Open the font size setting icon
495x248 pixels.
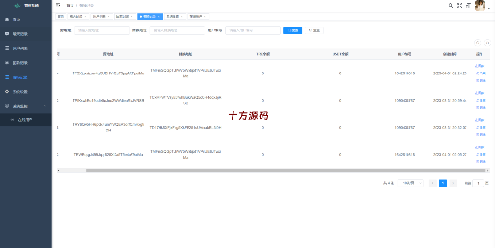click(x=468, y=6)
